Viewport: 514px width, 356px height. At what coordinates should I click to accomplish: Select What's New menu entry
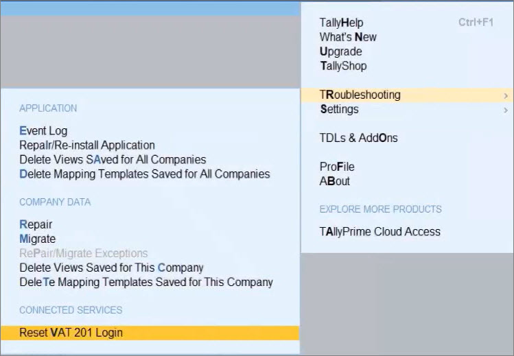(x=348, y=37)
